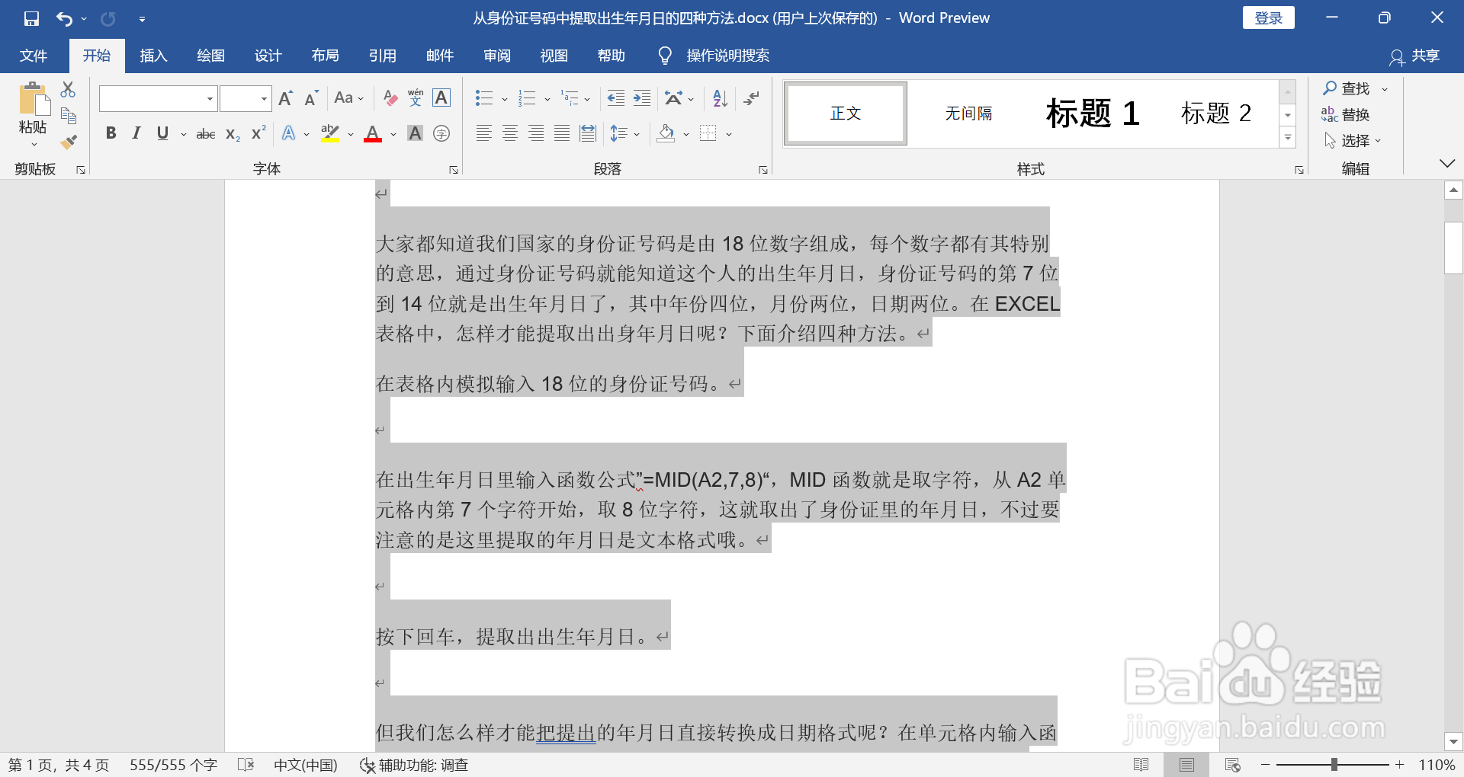Expand the numbered list dropdown arrow
Image resolution: width=1464 pixels, height=777 pixels.
[x=547, y=99]
